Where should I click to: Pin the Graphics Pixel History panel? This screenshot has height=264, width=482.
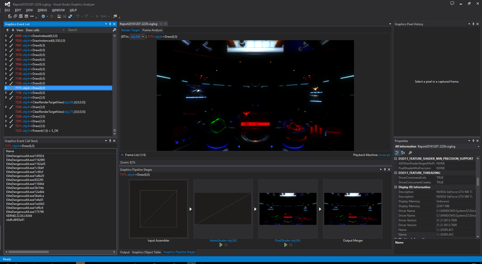pos(473,24)
